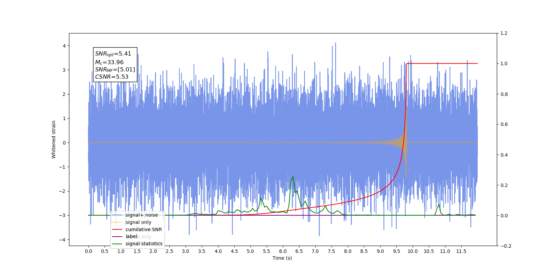Click the 'Whitened strain' y-axis label
Viewport: 552px width, 276px height.
54,139
